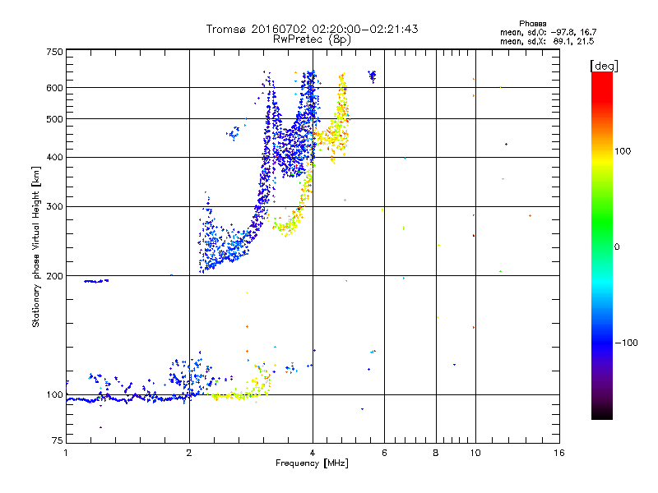Click the '[deg]' colorbar unit label

pyautogui.click(x=604, y=66)
